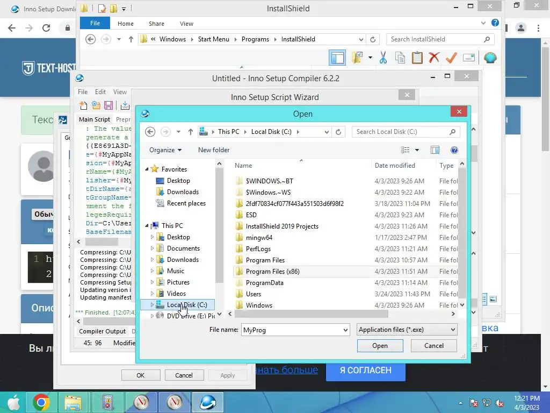Select the InstallShield 2019 Projects folder

click(281, 226)
